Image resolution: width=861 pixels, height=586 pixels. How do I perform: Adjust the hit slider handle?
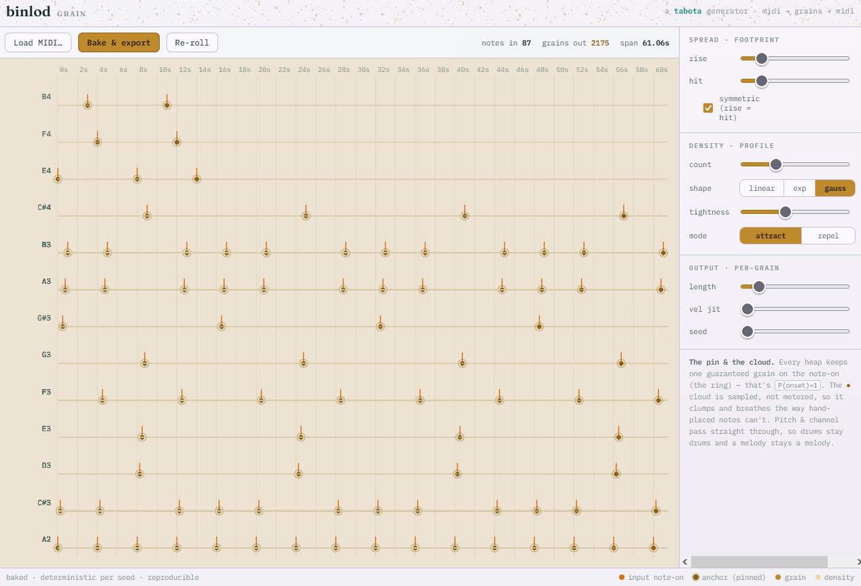[x=762, y=81]
